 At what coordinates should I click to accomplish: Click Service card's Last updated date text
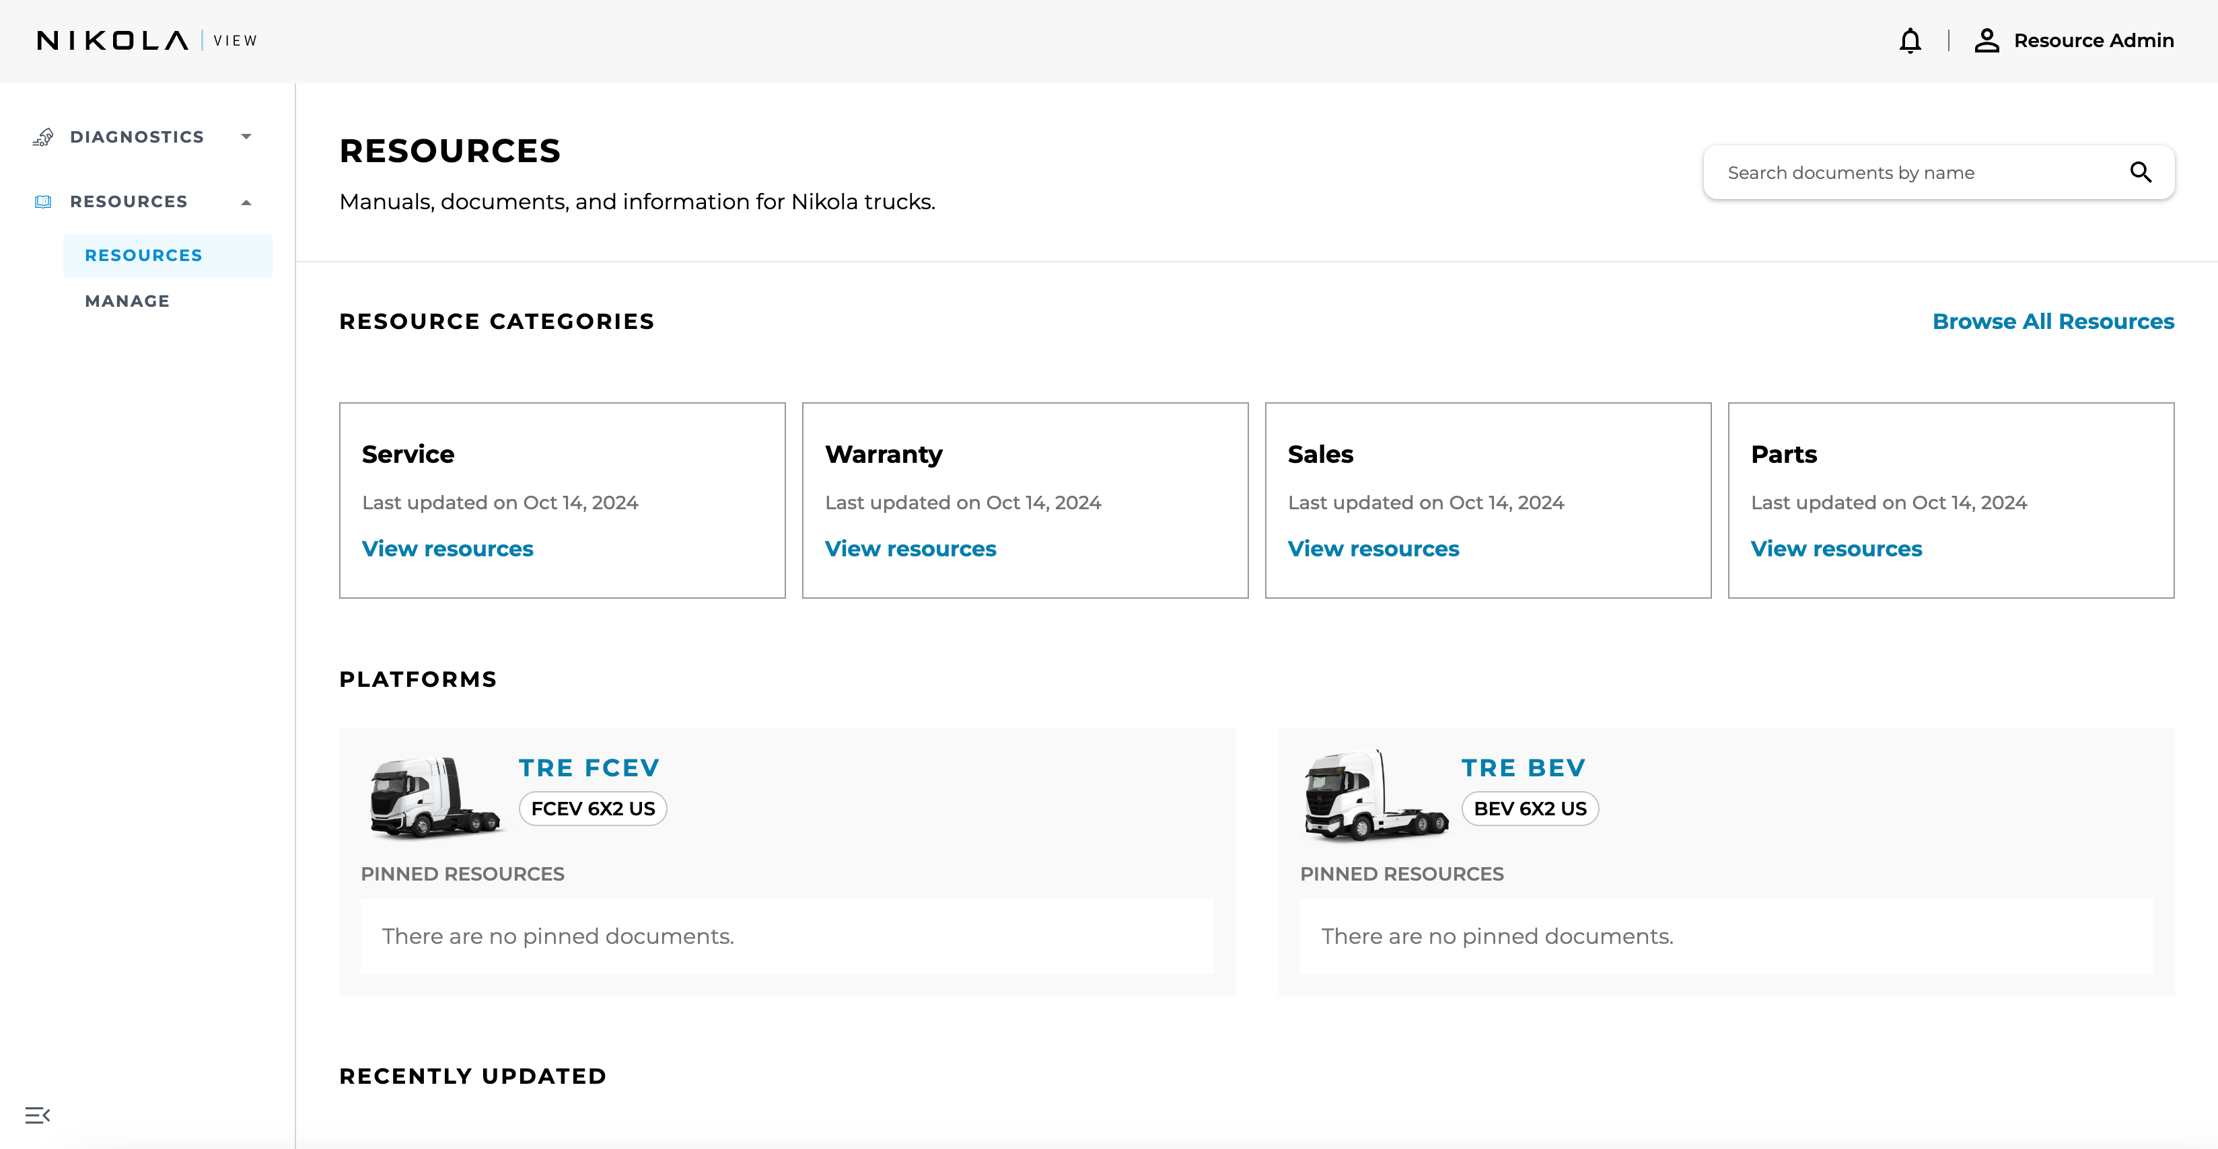[x=499, y=503]
